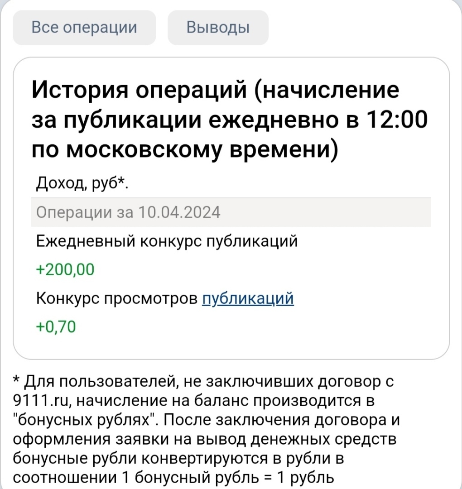Open the "Все операции" tab
462x489 pixels.
click(84, 28)
